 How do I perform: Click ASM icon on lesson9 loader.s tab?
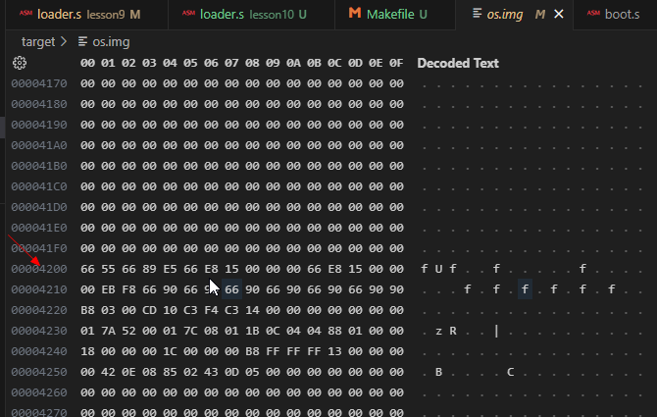(25, 13)
